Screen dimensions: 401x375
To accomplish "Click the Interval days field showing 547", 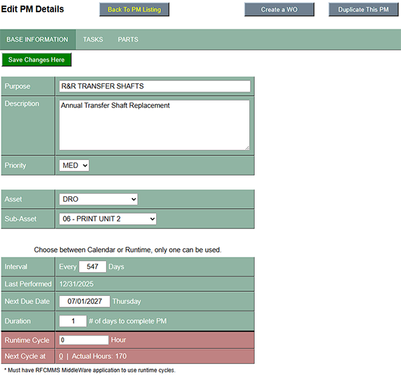I will point(92,267).
